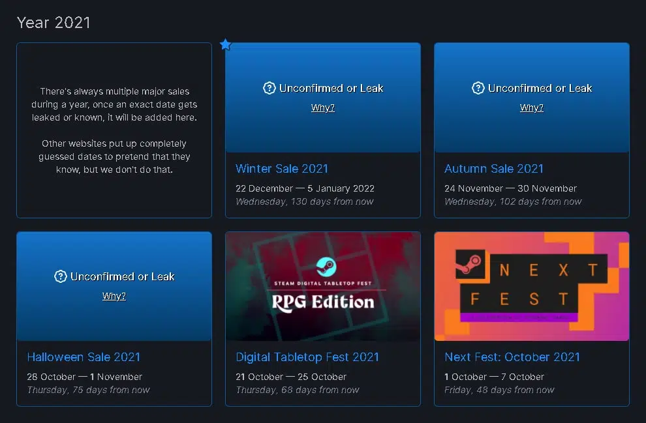646x423 pixels.
Task: Open the Winter Sale 2021 title link
Action: pyautogui.click(x=282, y=169)
